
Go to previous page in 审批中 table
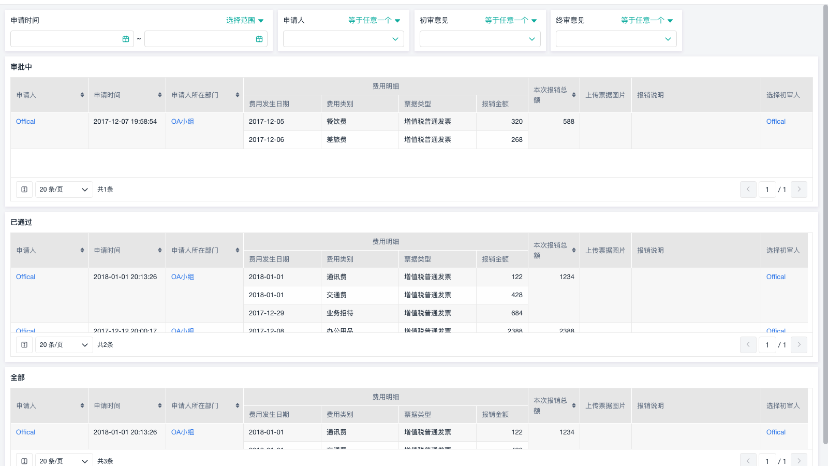pyautogui.click(x=748, y=190)
